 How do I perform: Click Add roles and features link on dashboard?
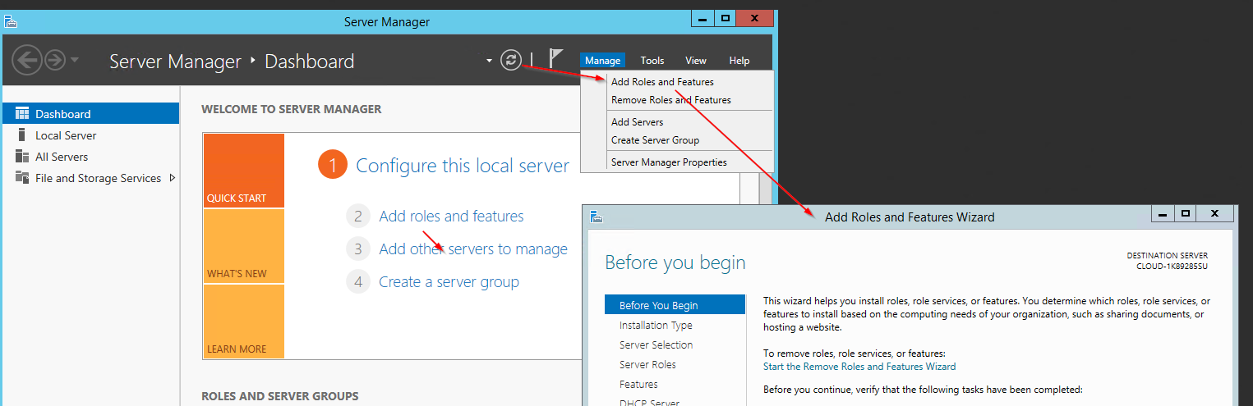click(451, 217)
